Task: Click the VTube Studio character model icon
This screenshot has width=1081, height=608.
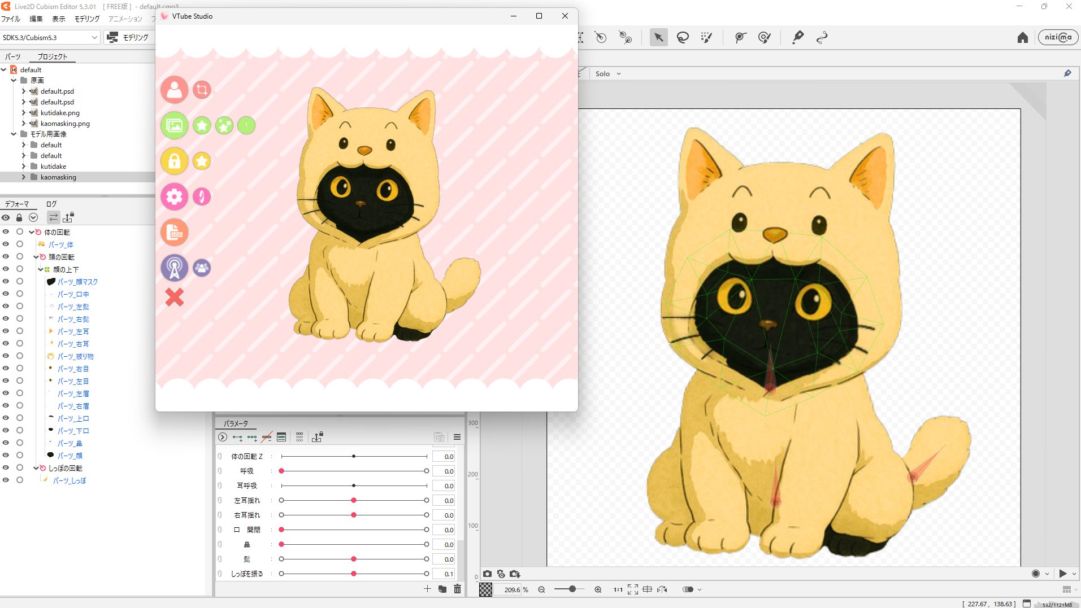Action: point(174,90)
